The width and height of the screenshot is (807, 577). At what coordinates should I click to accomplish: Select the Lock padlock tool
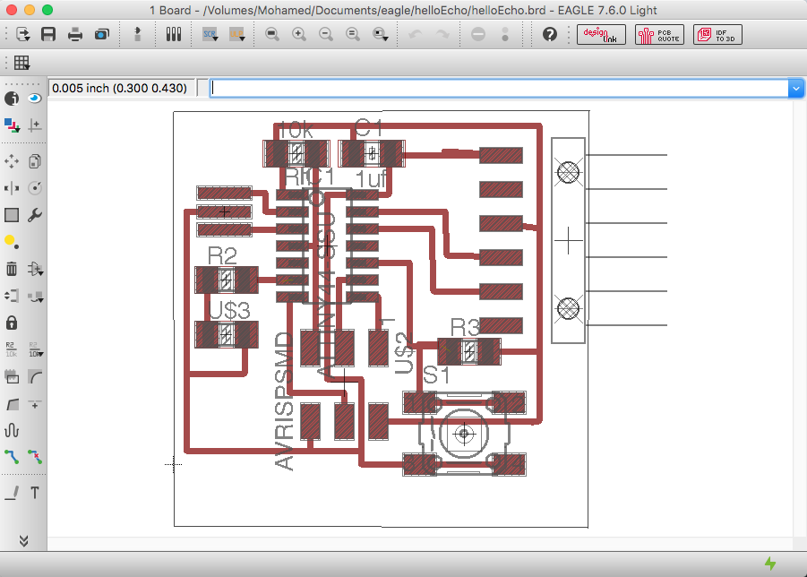(x=12, y=323)
